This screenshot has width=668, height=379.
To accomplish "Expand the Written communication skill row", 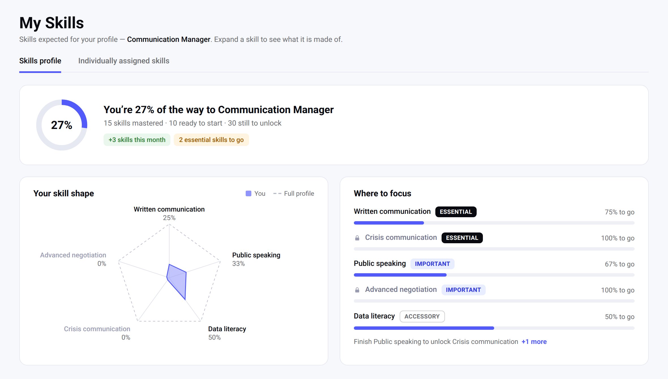I will click(x=494, y=216).
